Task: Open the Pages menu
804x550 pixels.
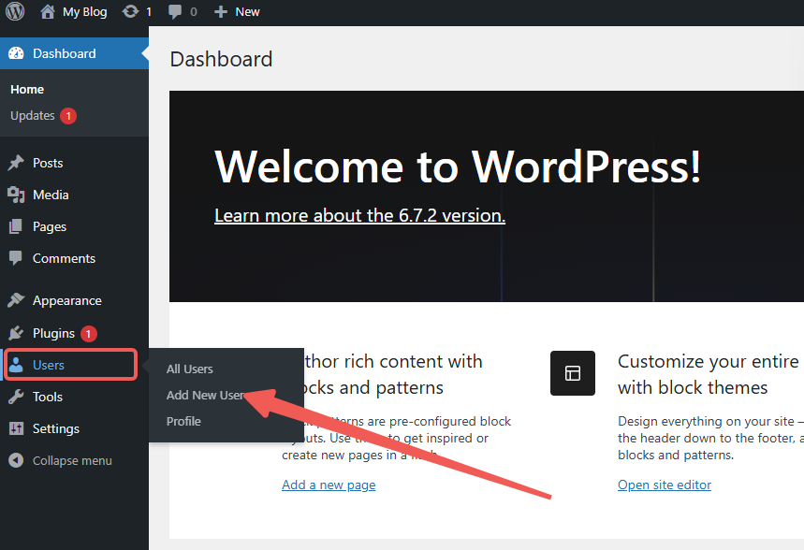Action: 74,226
